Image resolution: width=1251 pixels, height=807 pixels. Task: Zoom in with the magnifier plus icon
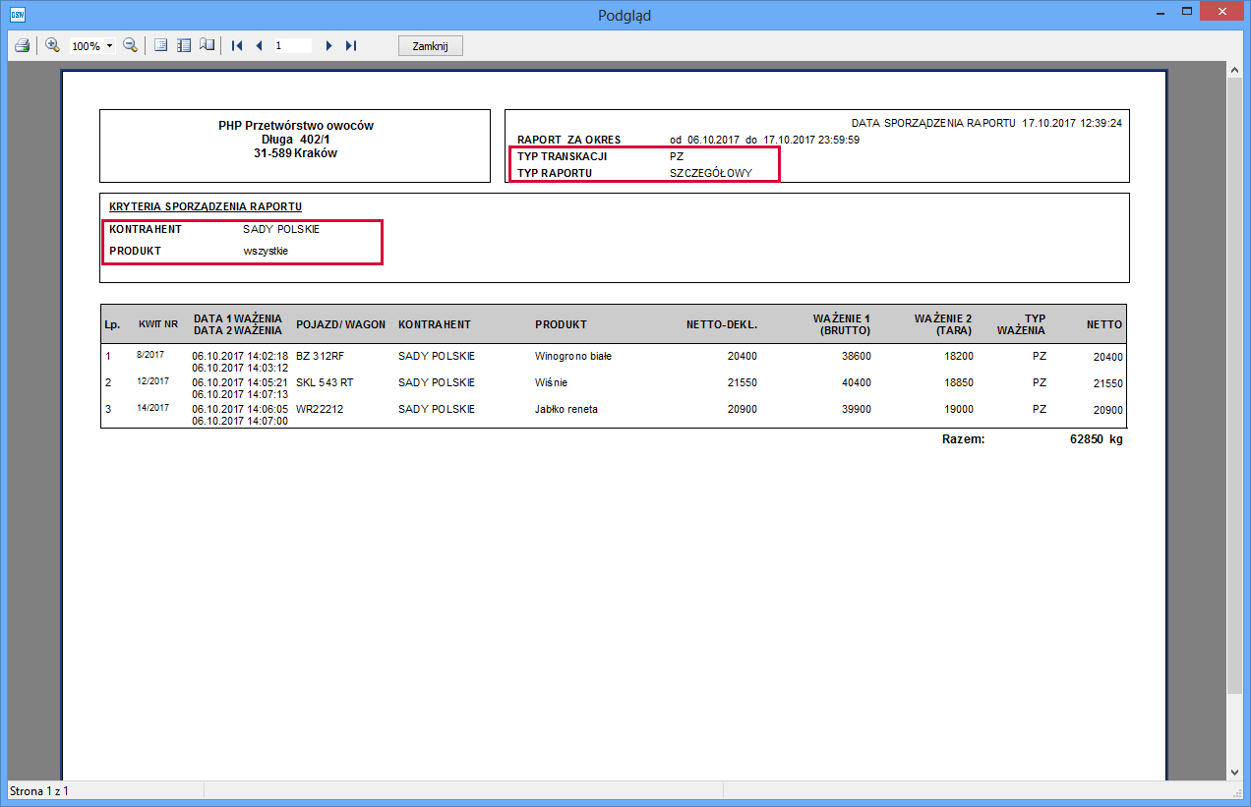point(53,45)
